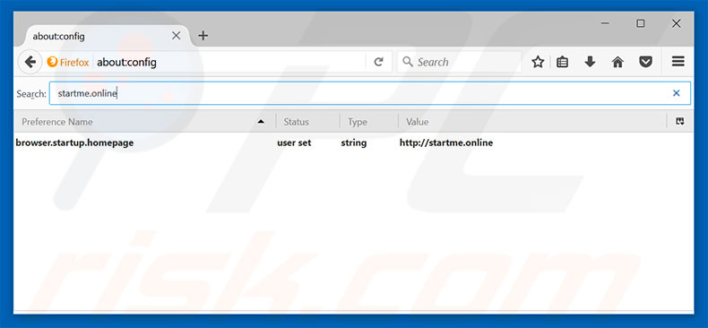Screen dimensions: 708x328
Task: Maximize the Firefox window
Action: coord(640,23)
